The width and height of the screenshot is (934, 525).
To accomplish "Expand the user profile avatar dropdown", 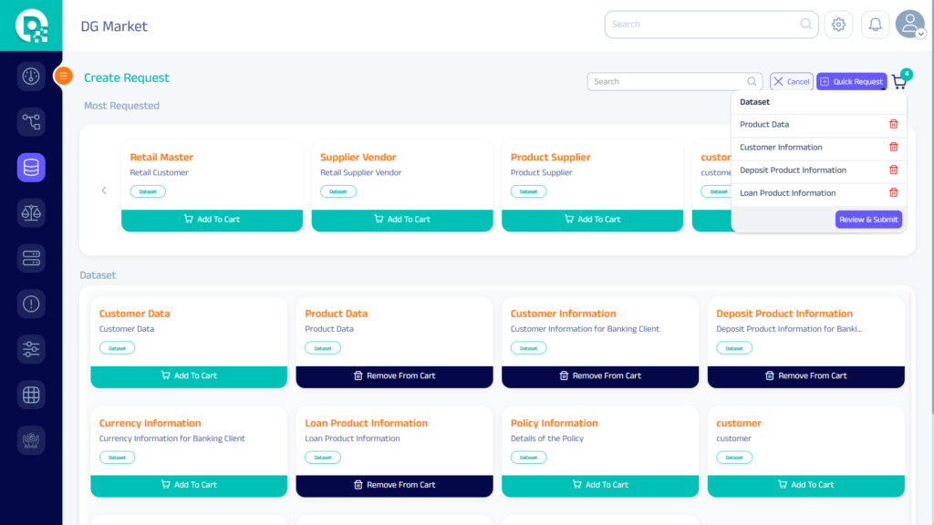I will (x=910, y=25).
